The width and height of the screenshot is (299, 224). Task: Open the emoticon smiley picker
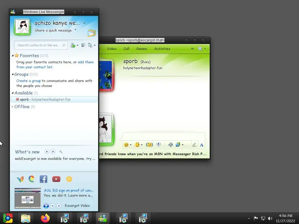[x=126, y=145]
